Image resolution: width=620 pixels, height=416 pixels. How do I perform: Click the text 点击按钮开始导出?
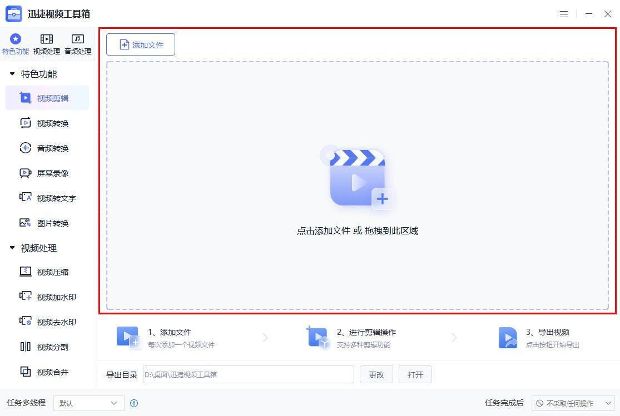click(x=552, y=345)
